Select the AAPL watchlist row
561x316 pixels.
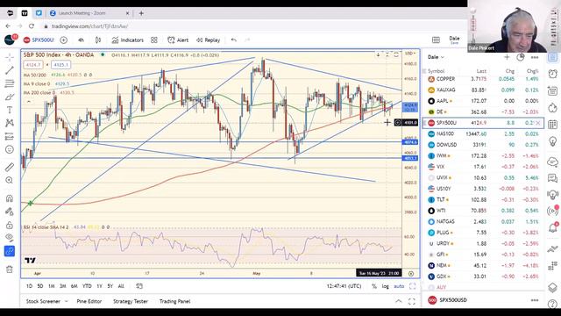click(x=483, y=101)
